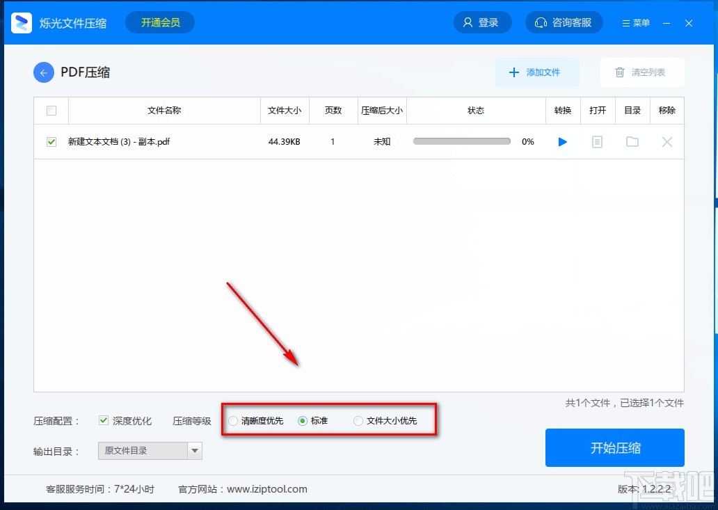Image resolution: width=718 pixels, height=510 pixels.
Task: Open the output folder icon in file row
Action: pos(632,141)
